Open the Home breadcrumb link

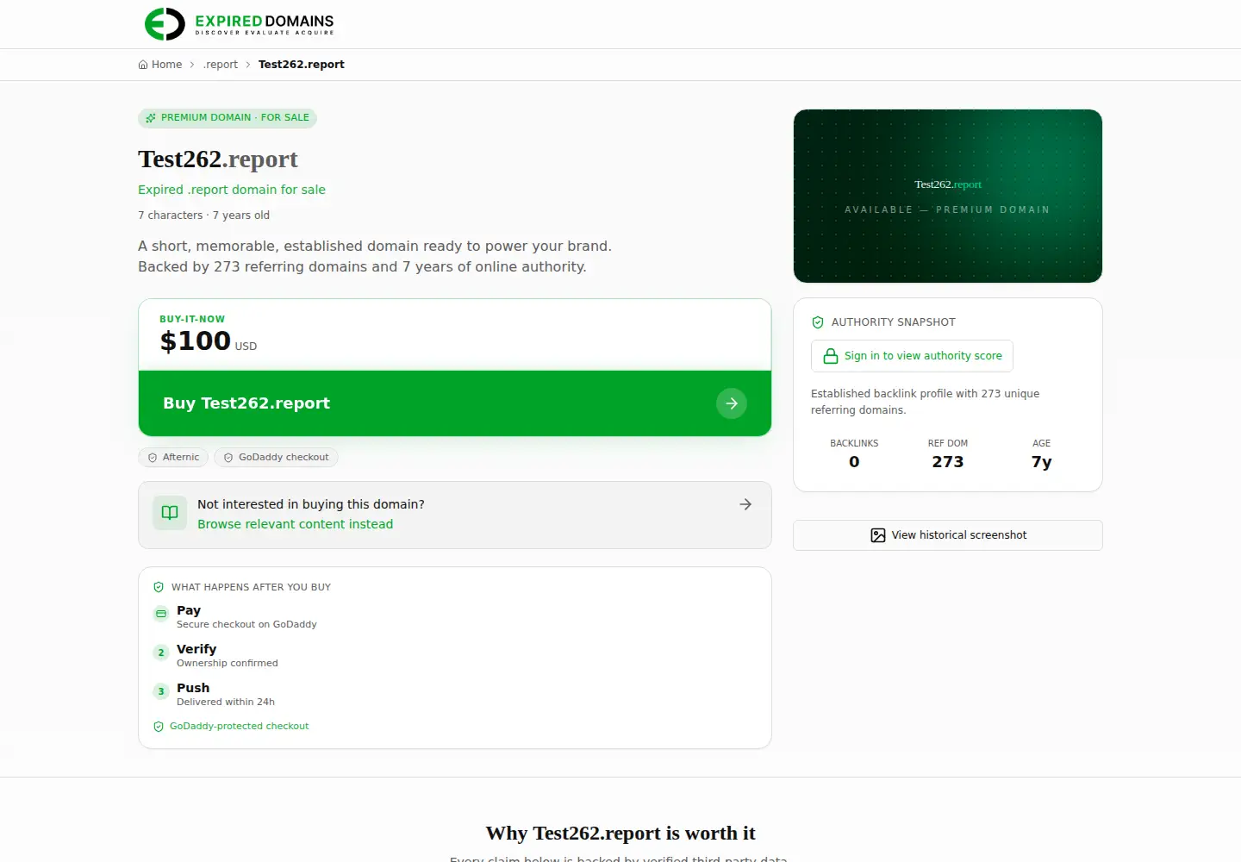tap(160, 65)
